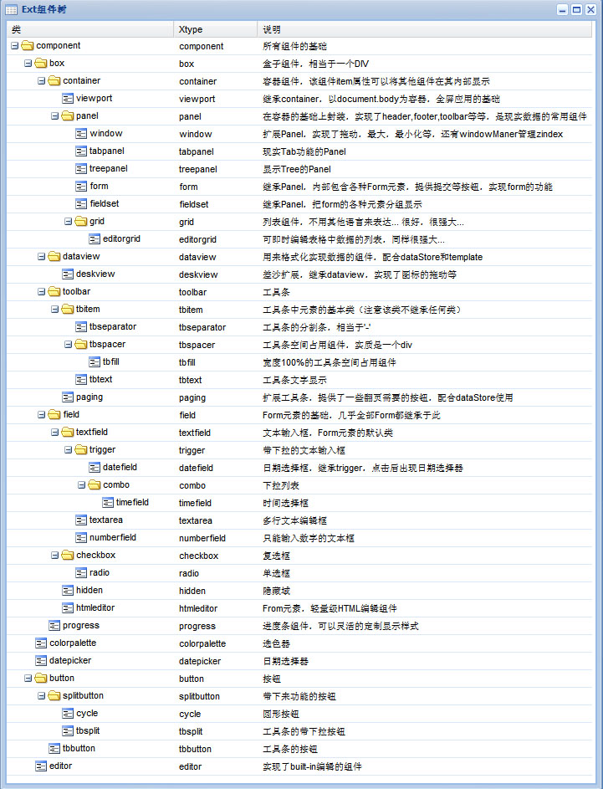Collapse the dataview tree node
Screen dimensions: 603x789
(41, 257)
